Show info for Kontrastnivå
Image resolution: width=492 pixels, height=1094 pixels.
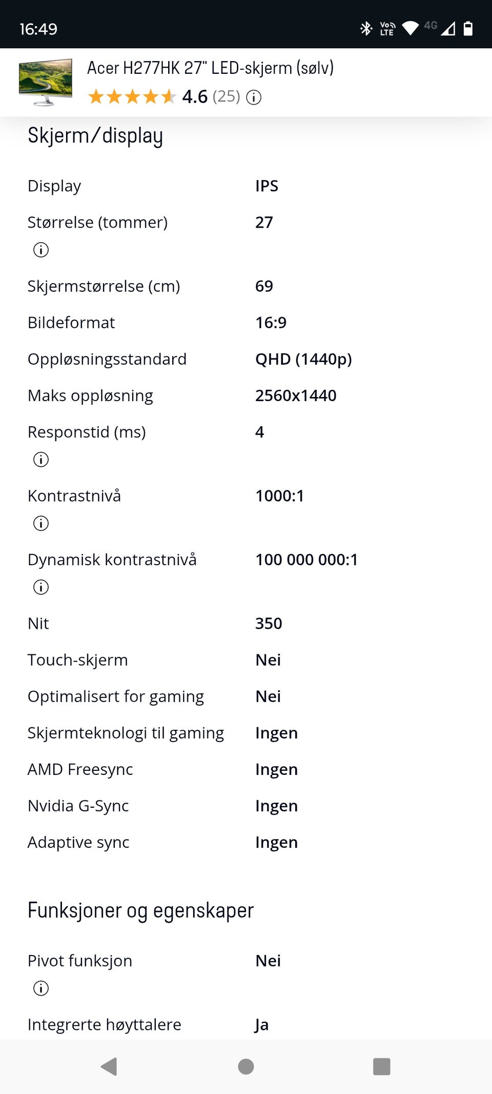(41, 523)
